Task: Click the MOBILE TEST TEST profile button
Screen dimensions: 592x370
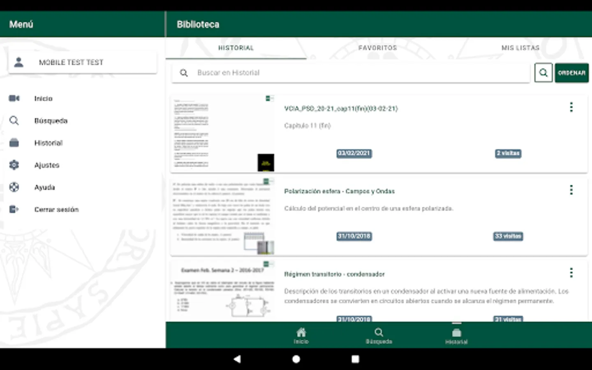Action: click(x=82, y=62)
